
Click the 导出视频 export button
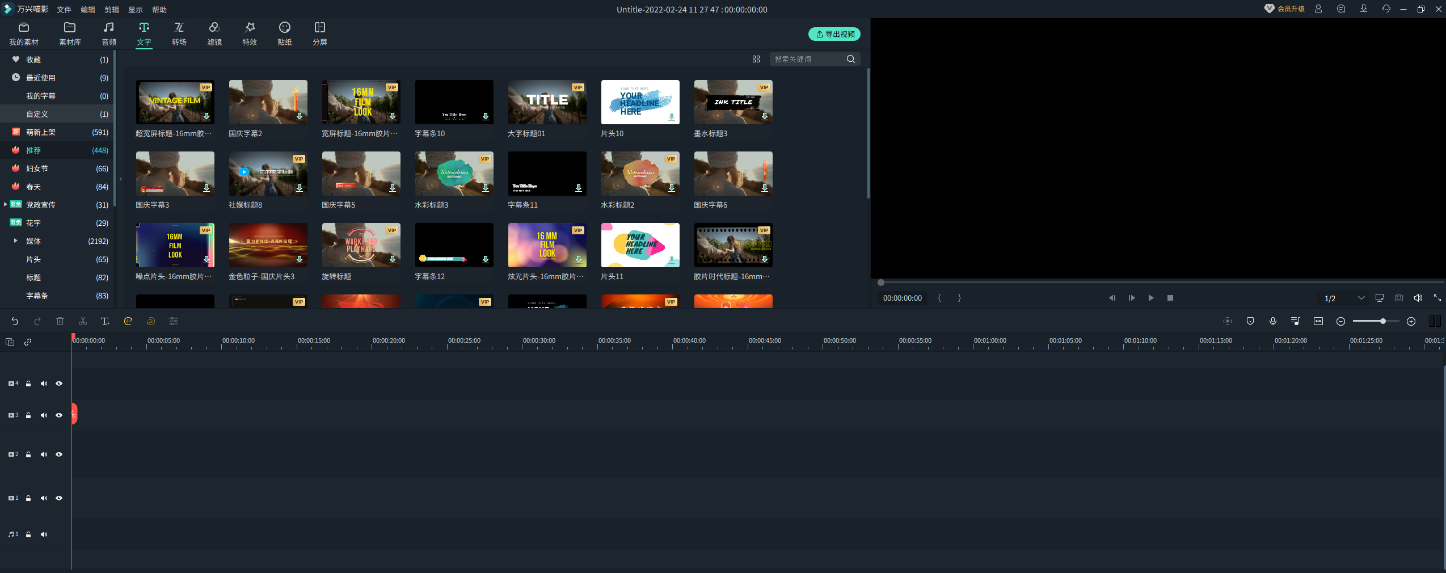tap(834, 34)
